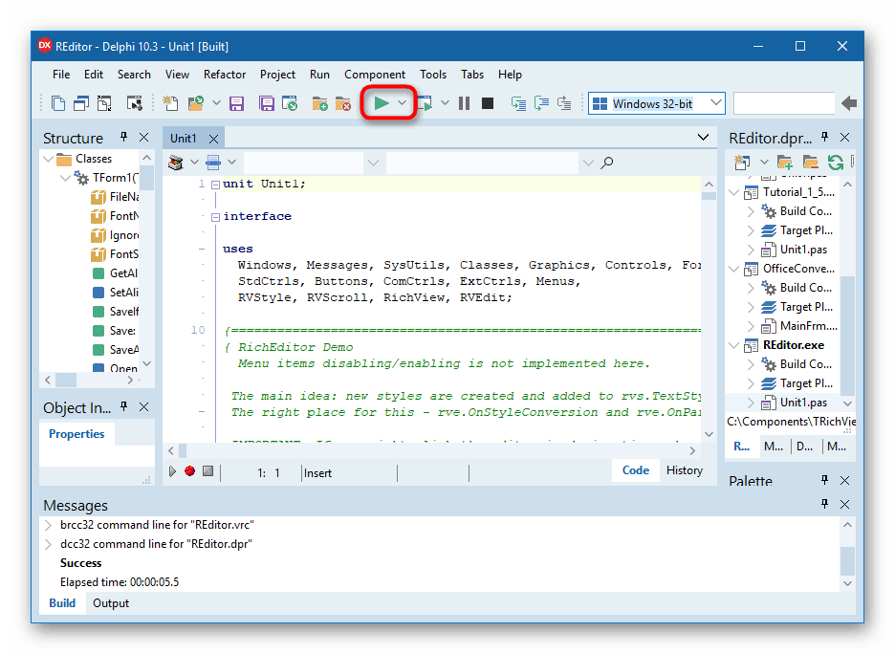Open the editor tabs list chevron
895x654 pixels.
pyautogui.click(x=703, y=138)
